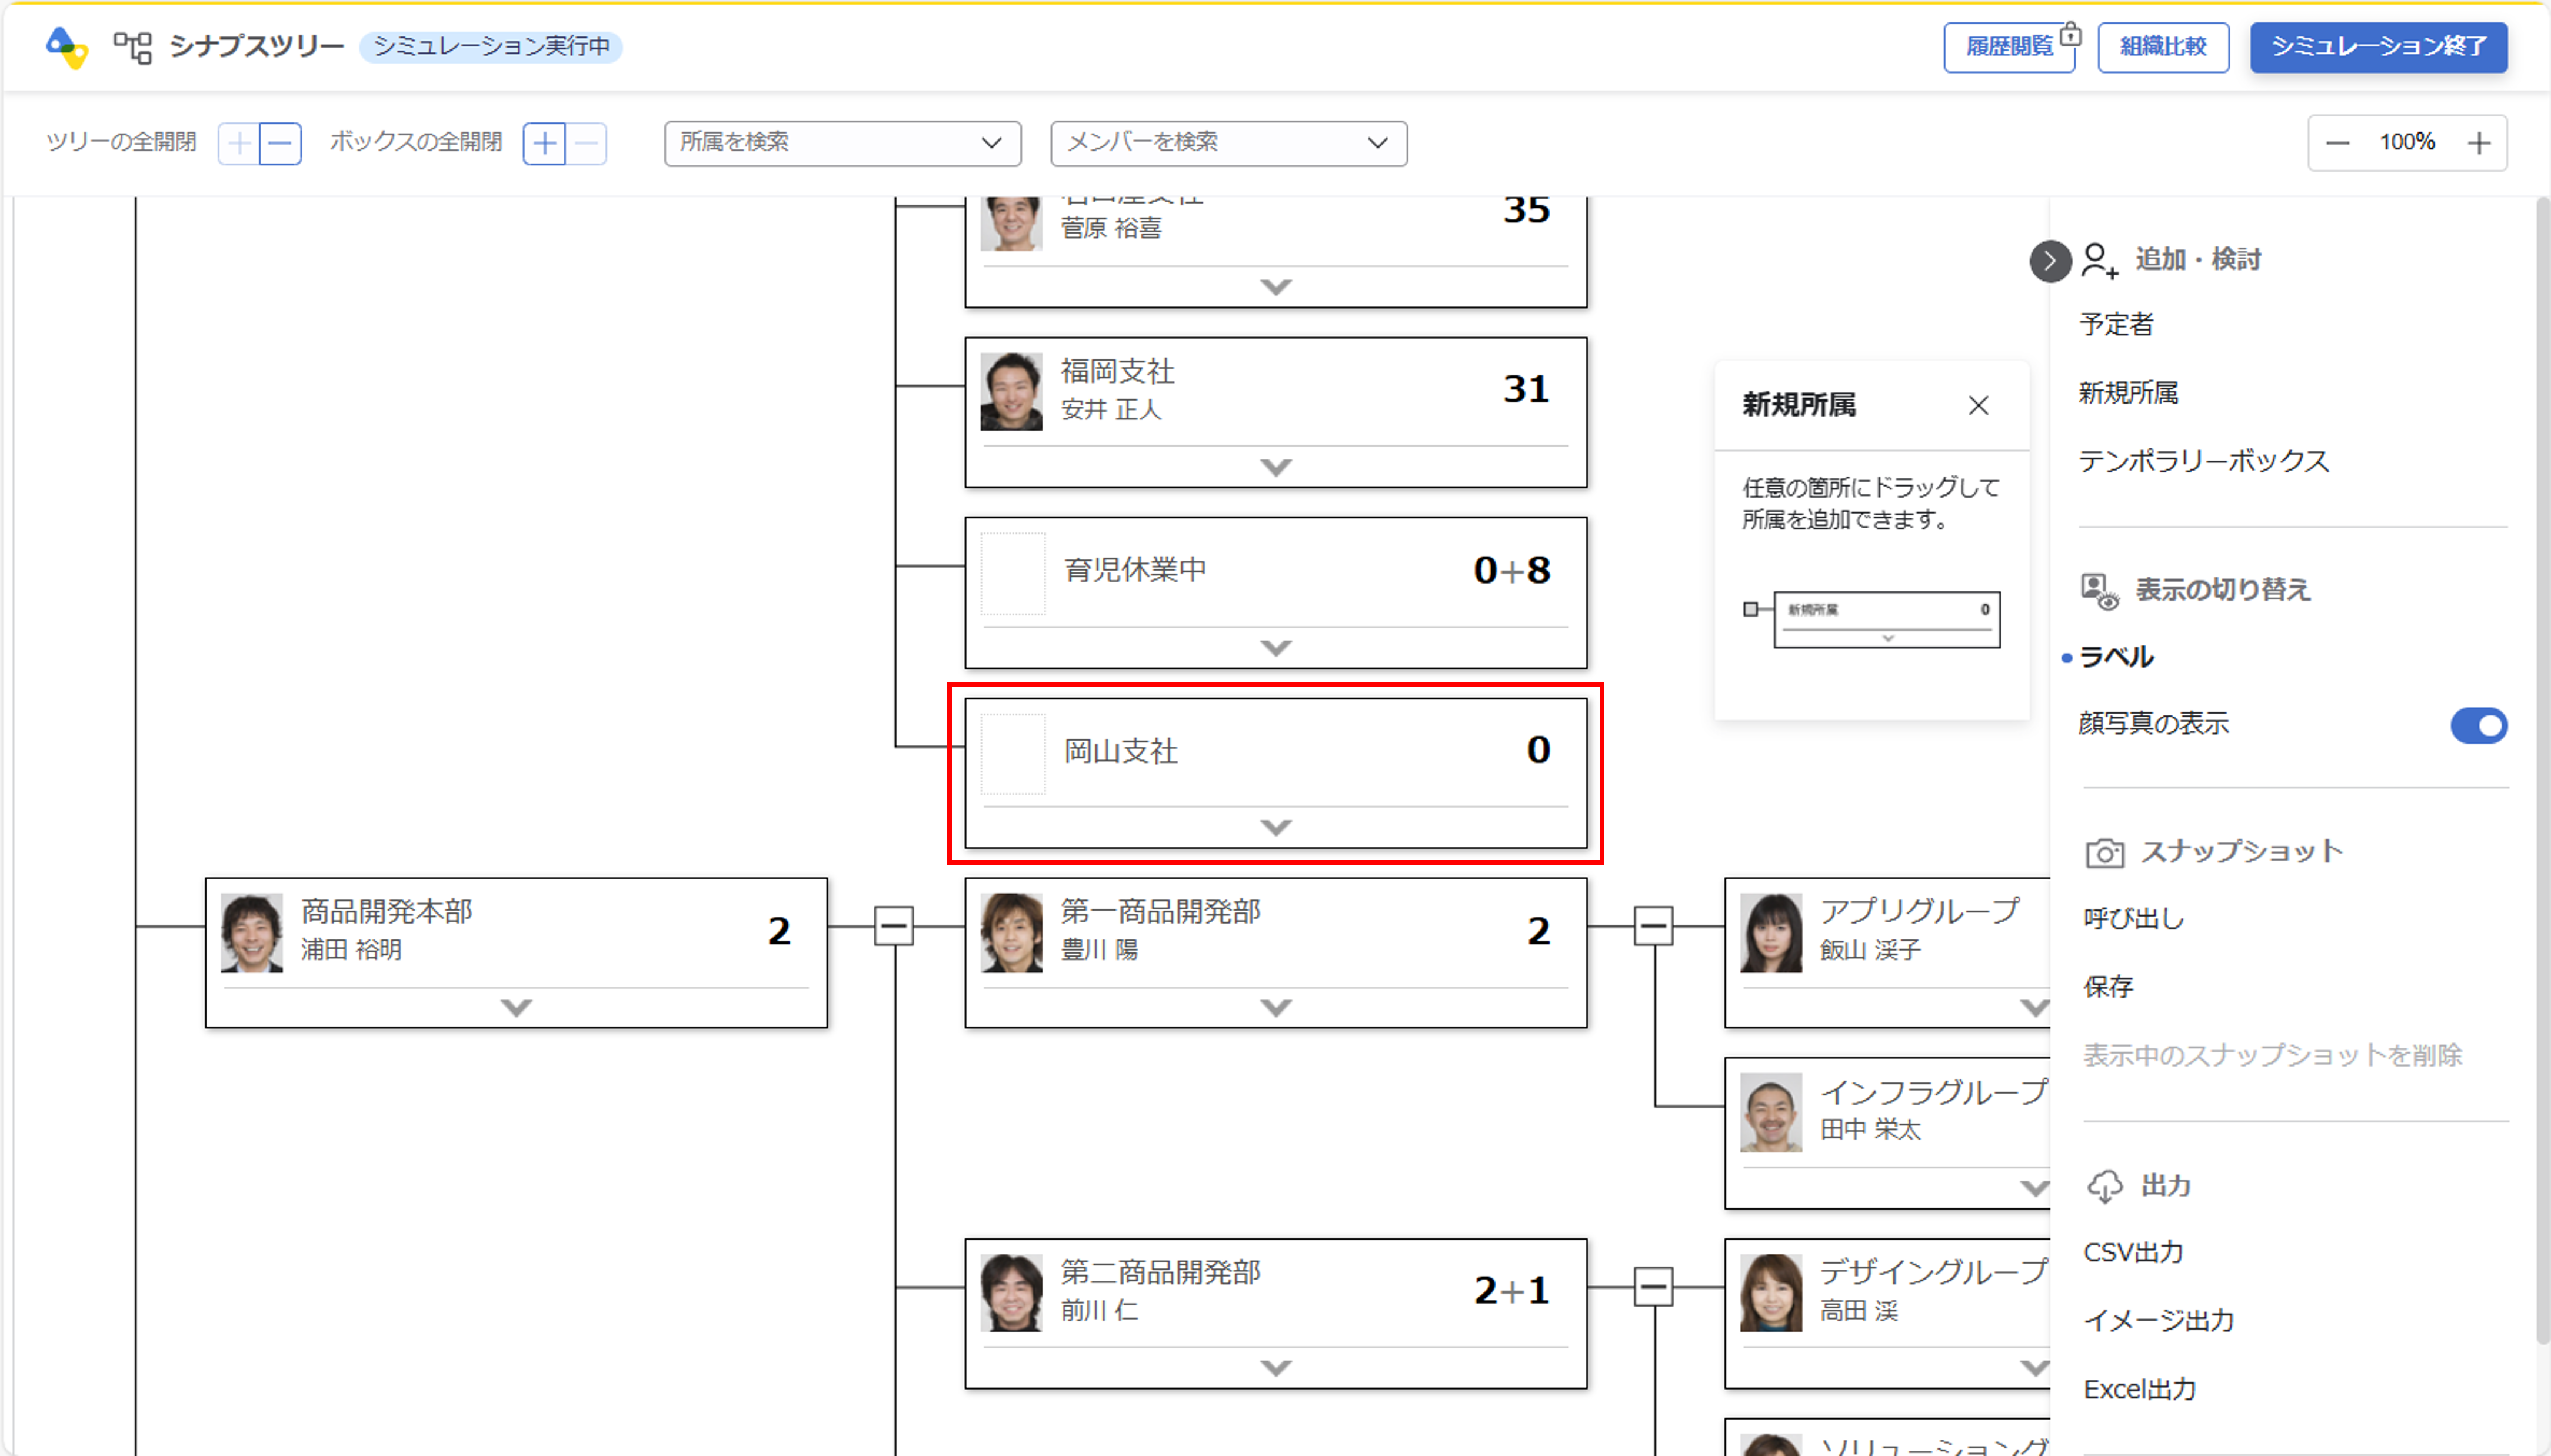The height and width of the screenshot is (1456, 2551).
Task: Click the app logo icon
Action: (x=67, y=47)
